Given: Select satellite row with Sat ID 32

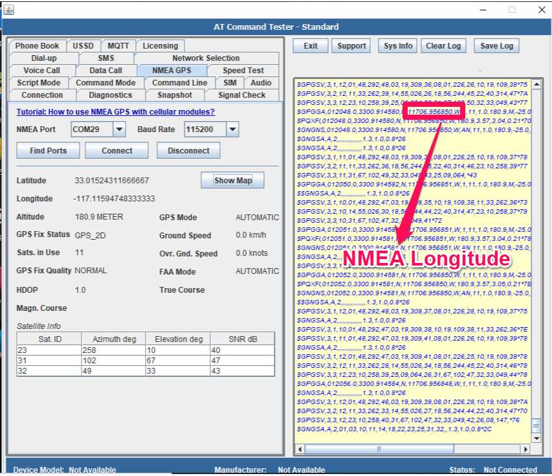Looking at the screenshot, I should point(146,370).
